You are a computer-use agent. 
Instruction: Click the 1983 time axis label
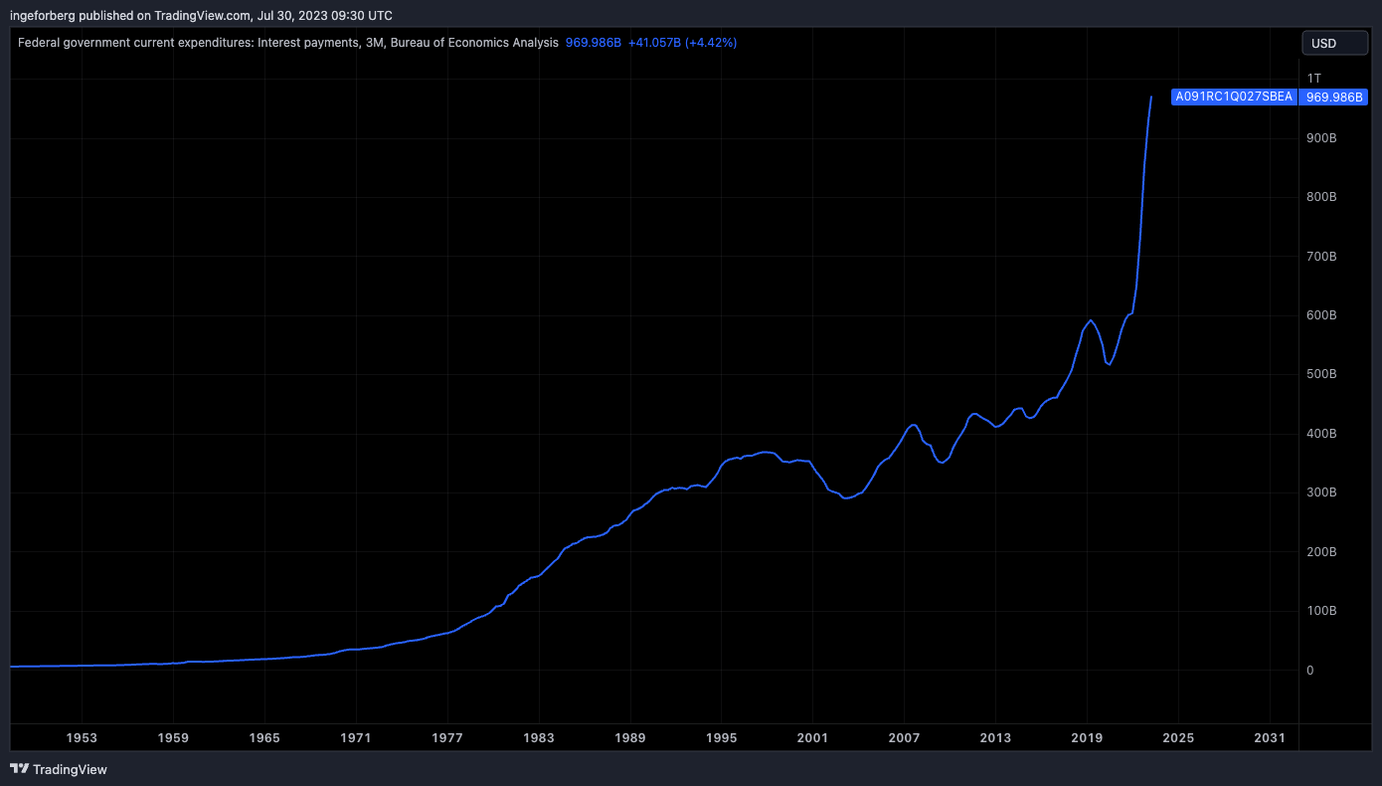(539, 738)
